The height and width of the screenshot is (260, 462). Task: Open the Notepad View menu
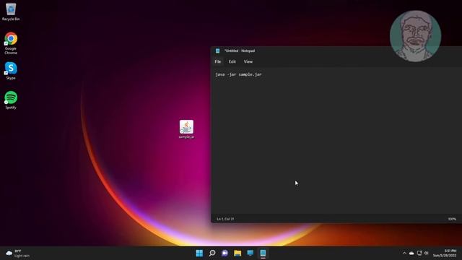(x=248, y=61)
